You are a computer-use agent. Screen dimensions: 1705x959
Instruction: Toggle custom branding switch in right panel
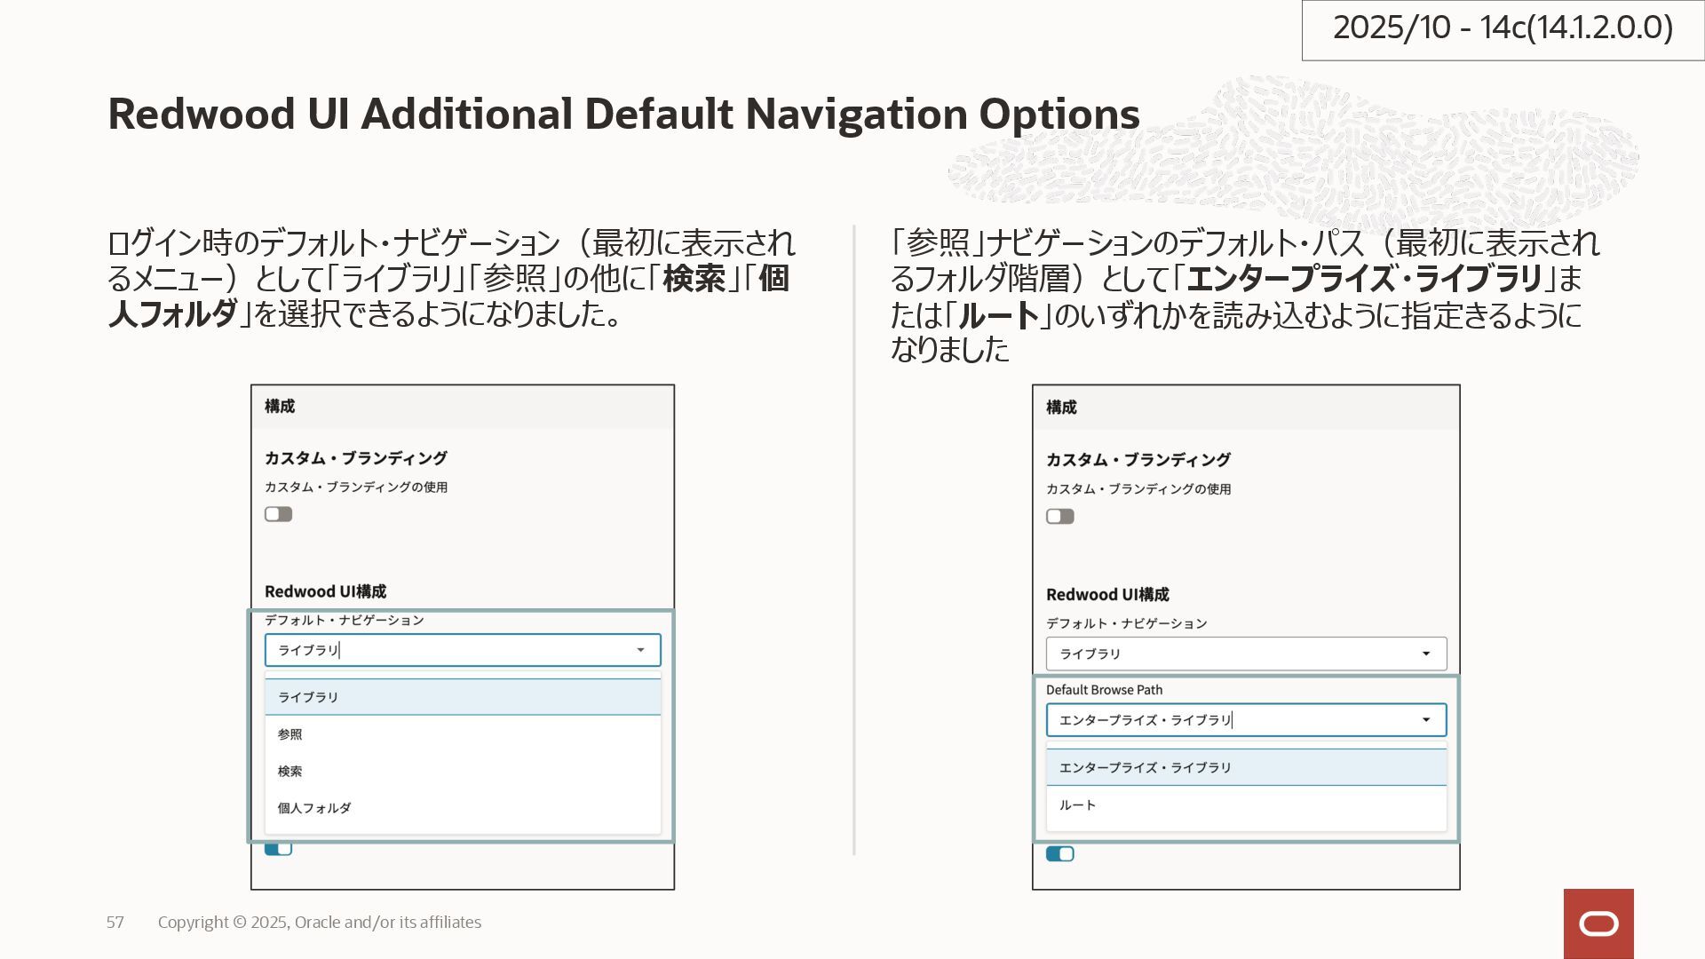[1059, 517]
